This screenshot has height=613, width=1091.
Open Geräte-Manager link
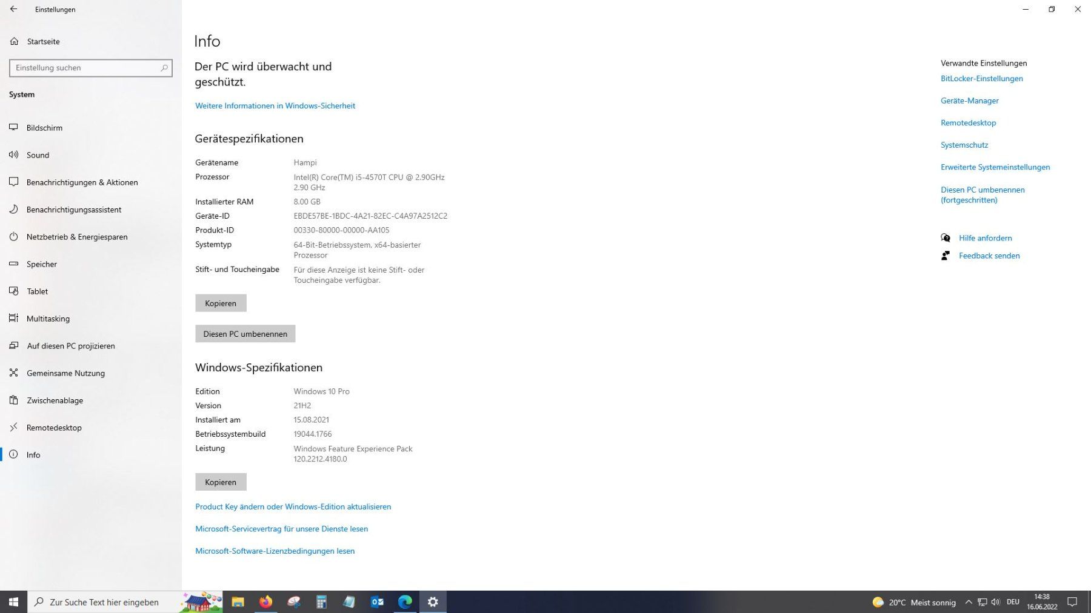970,101
